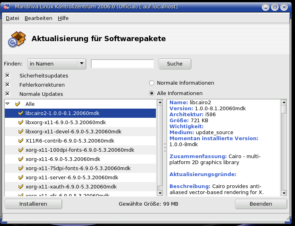Click package list scrollbar down arrow
The image size is (295, 226).
pyautogui.click(x=160, y=193)
